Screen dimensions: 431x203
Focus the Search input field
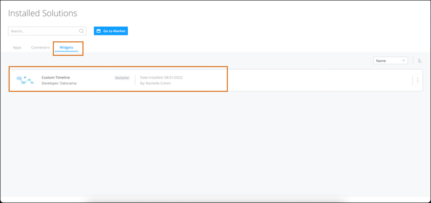pyautogui.click(x=47, y=31)
